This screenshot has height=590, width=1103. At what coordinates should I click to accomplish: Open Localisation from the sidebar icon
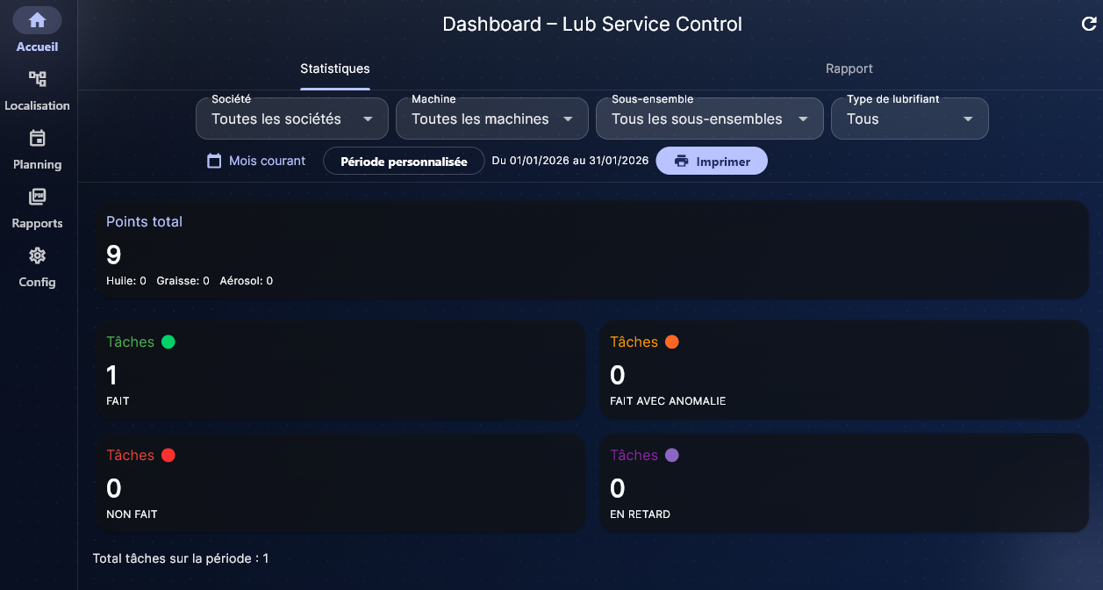pos(37,79)
